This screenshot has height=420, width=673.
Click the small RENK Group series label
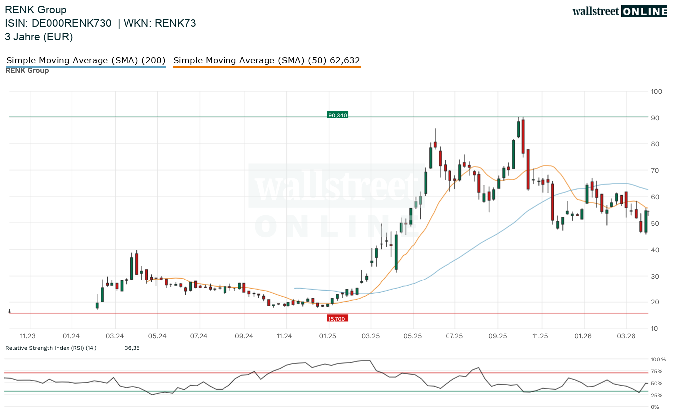pos(27,71)
